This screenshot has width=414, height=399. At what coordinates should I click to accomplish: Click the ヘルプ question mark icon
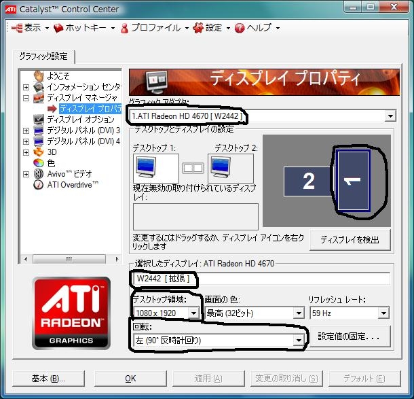[240, 28]
